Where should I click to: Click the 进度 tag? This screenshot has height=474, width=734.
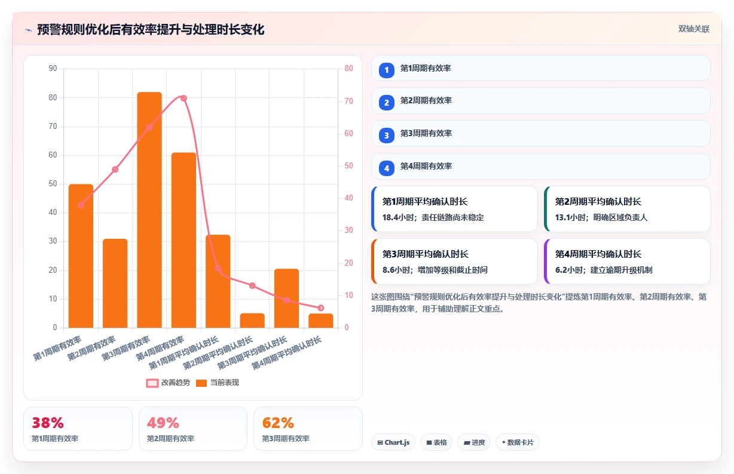coord(474,442)
